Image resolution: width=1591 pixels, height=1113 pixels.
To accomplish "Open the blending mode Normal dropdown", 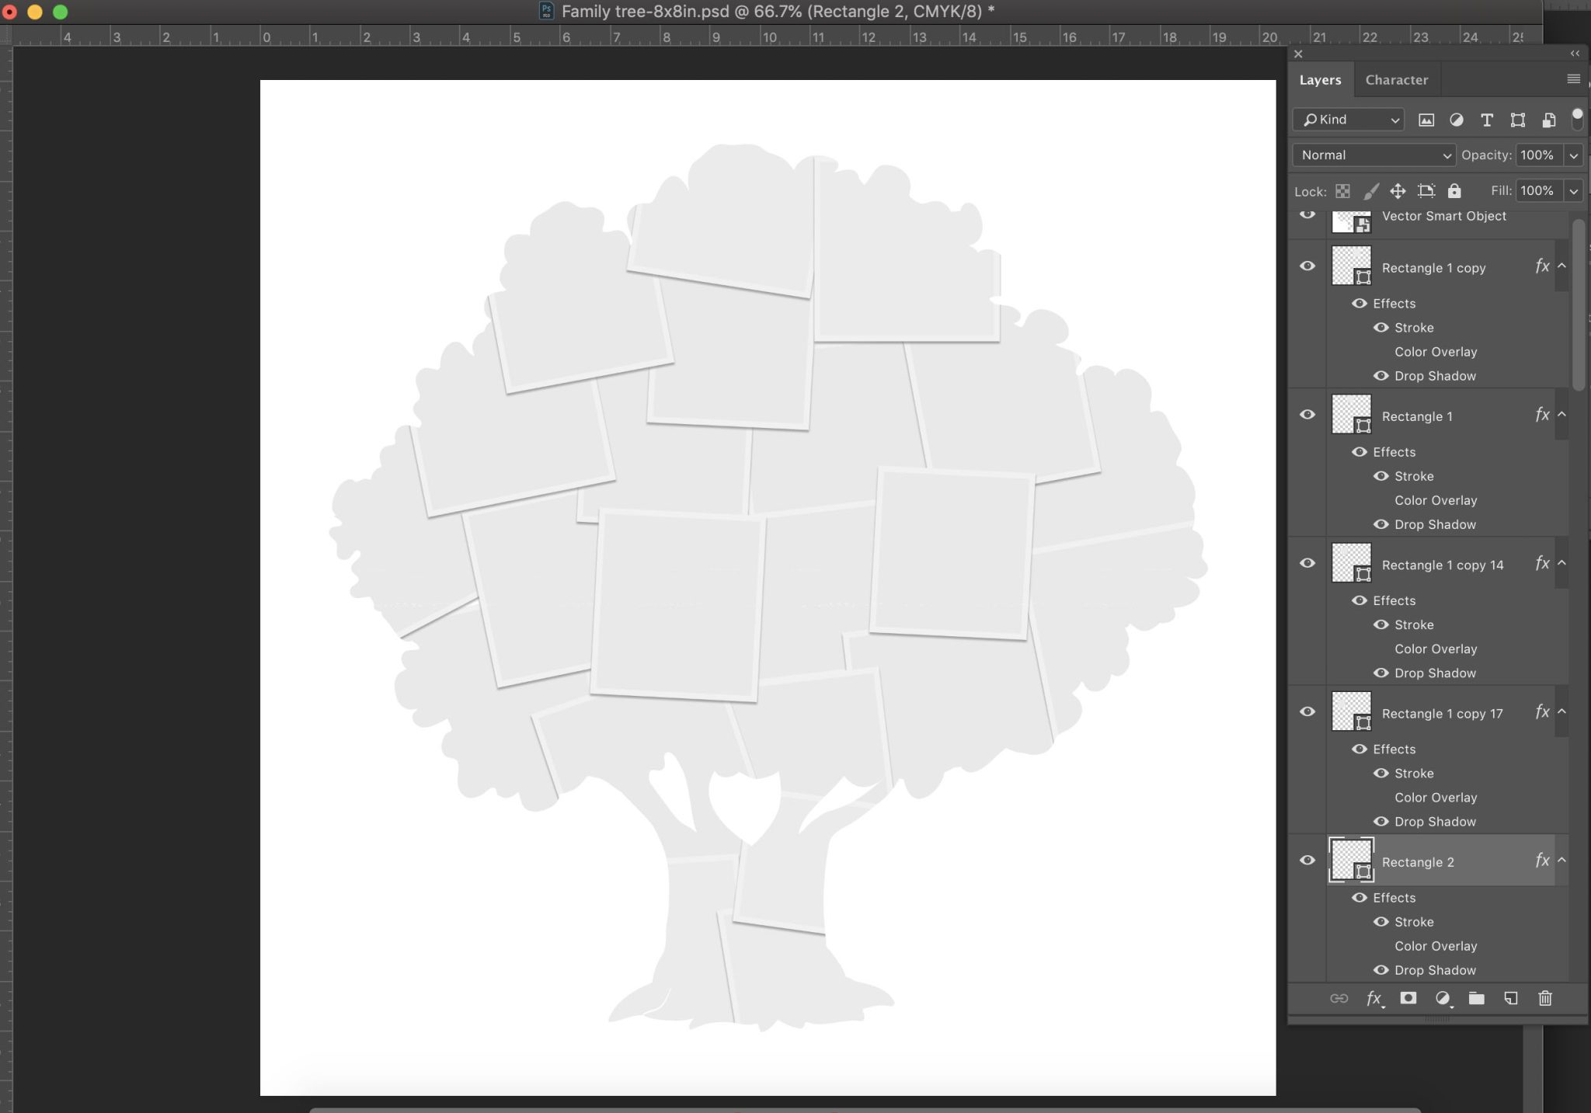I will [x=1372, y=155].
